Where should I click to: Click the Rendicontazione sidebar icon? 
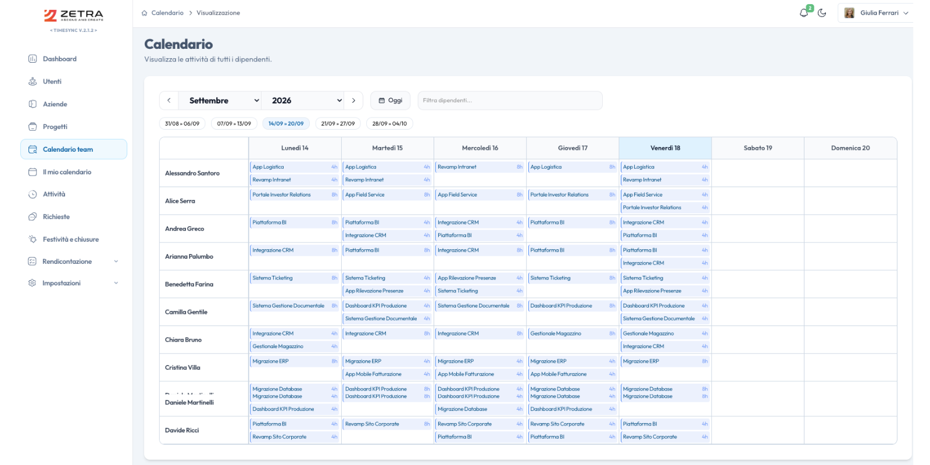click(x=33, y=262)
